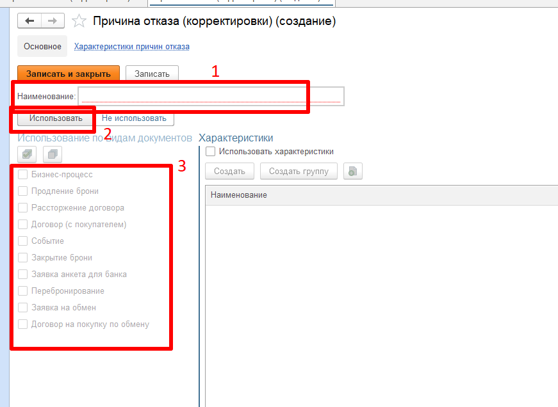
Task: Add form to favorites with star icon
Action: pos(79,21)
